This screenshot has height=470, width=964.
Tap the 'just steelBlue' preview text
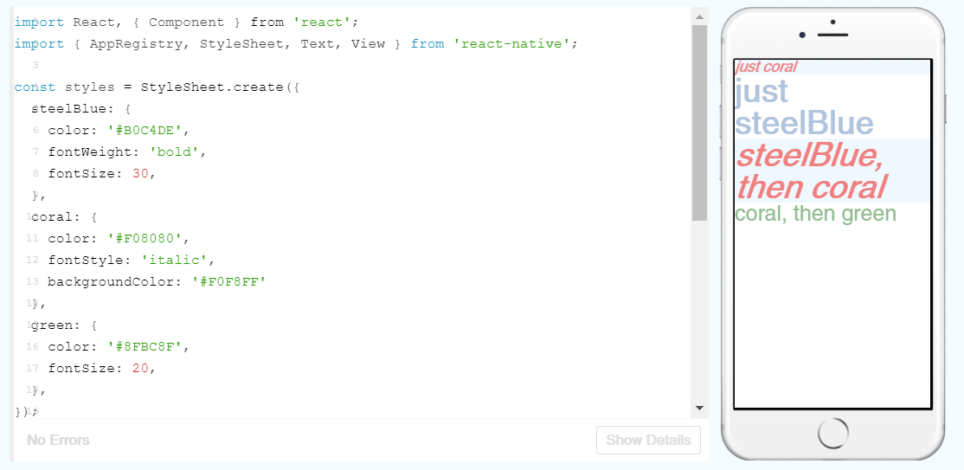pos(803,106)
